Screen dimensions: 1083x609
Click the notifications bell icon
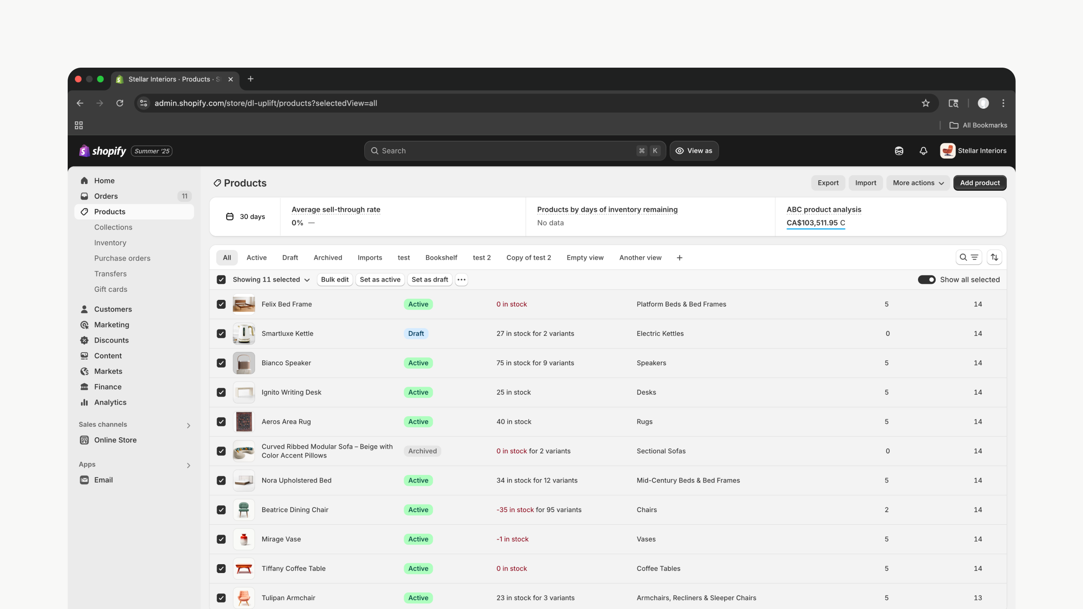923,151
